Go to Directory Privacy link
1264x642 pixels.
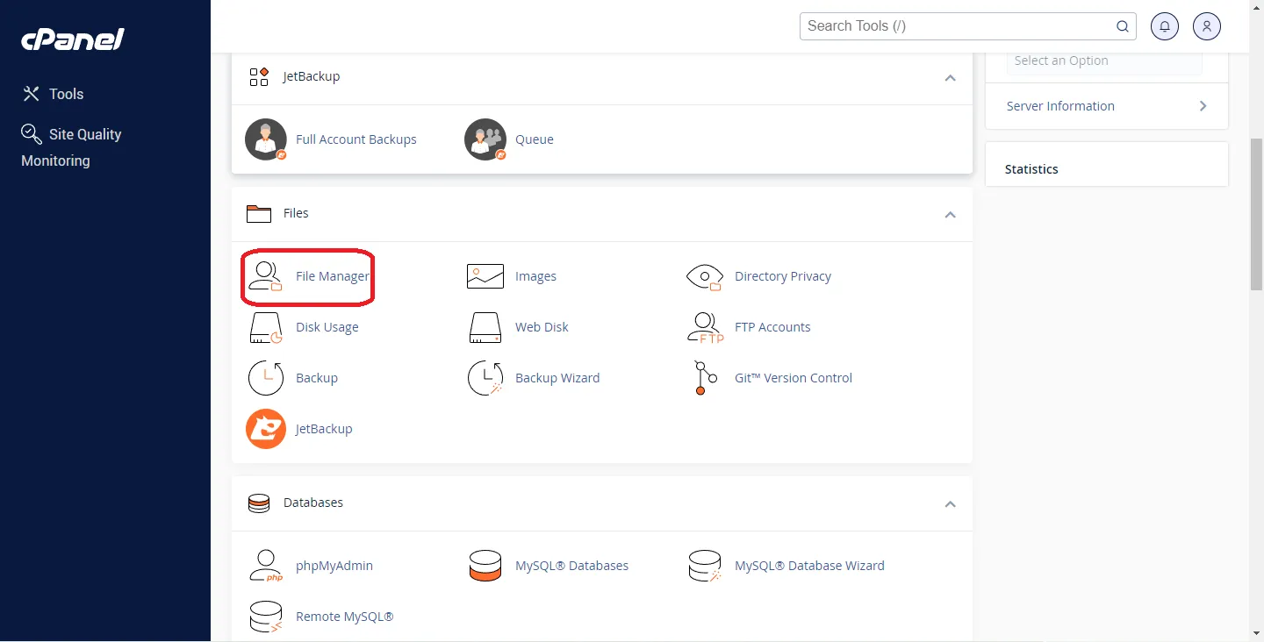click(x=783, y=276)
